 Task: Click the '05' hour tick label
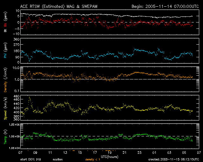click(184, 153)
